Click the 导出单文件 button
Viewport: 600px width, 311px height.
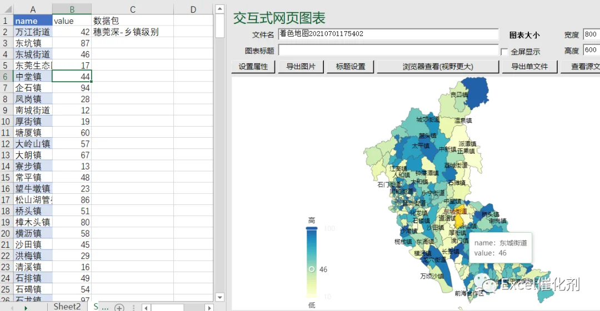coord(529,67)
